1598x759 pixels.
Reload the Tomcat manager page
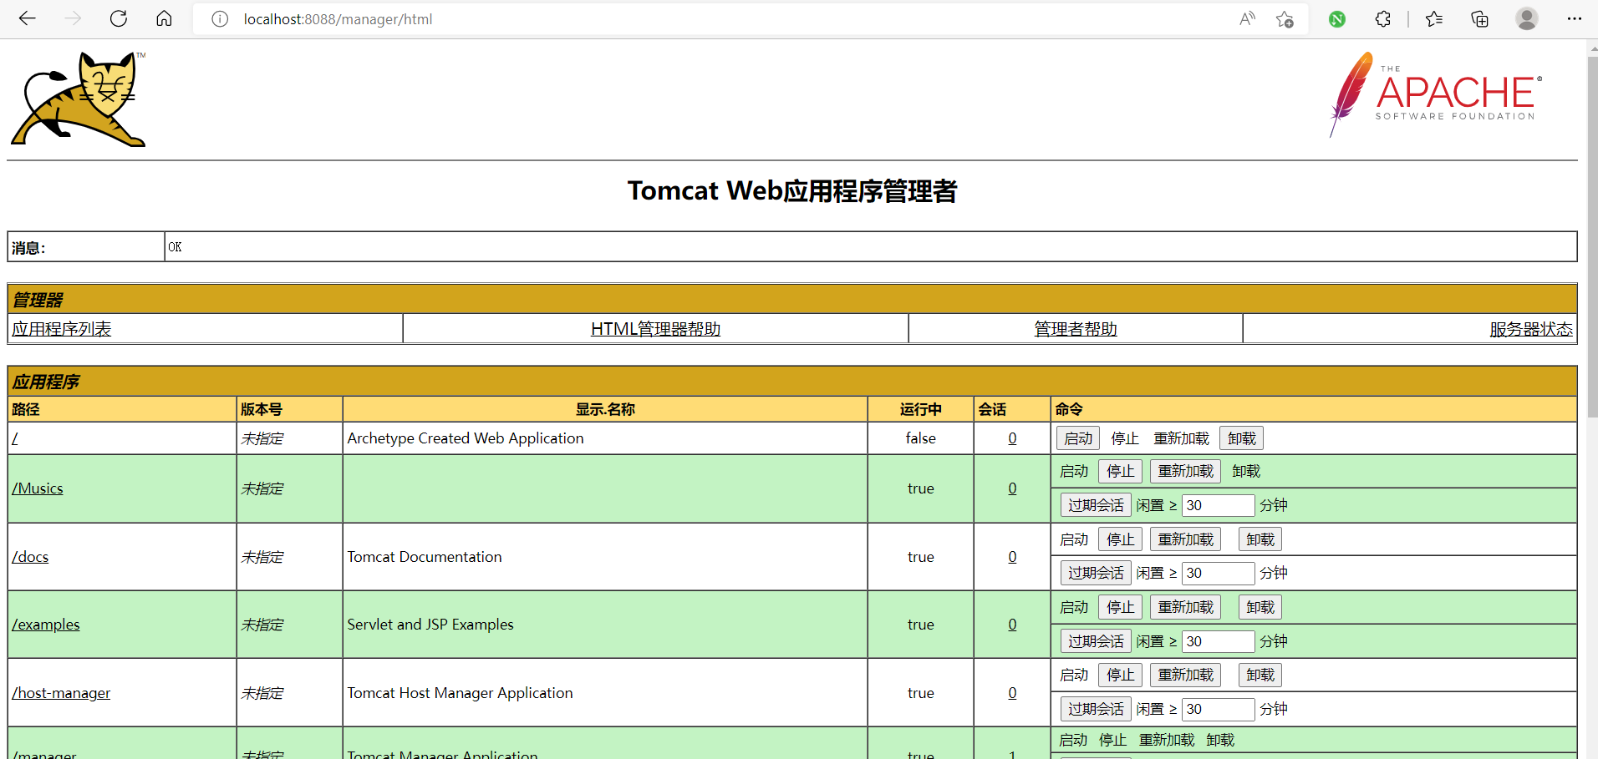tap(119, 18)
